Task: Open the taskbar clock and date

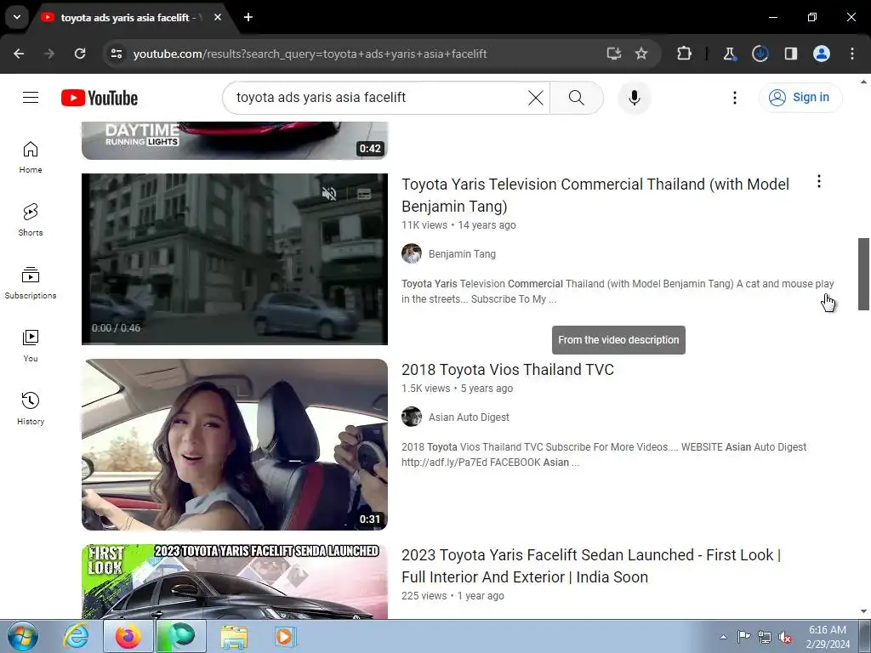Action: pyautogui.click(x=828, y=637)
